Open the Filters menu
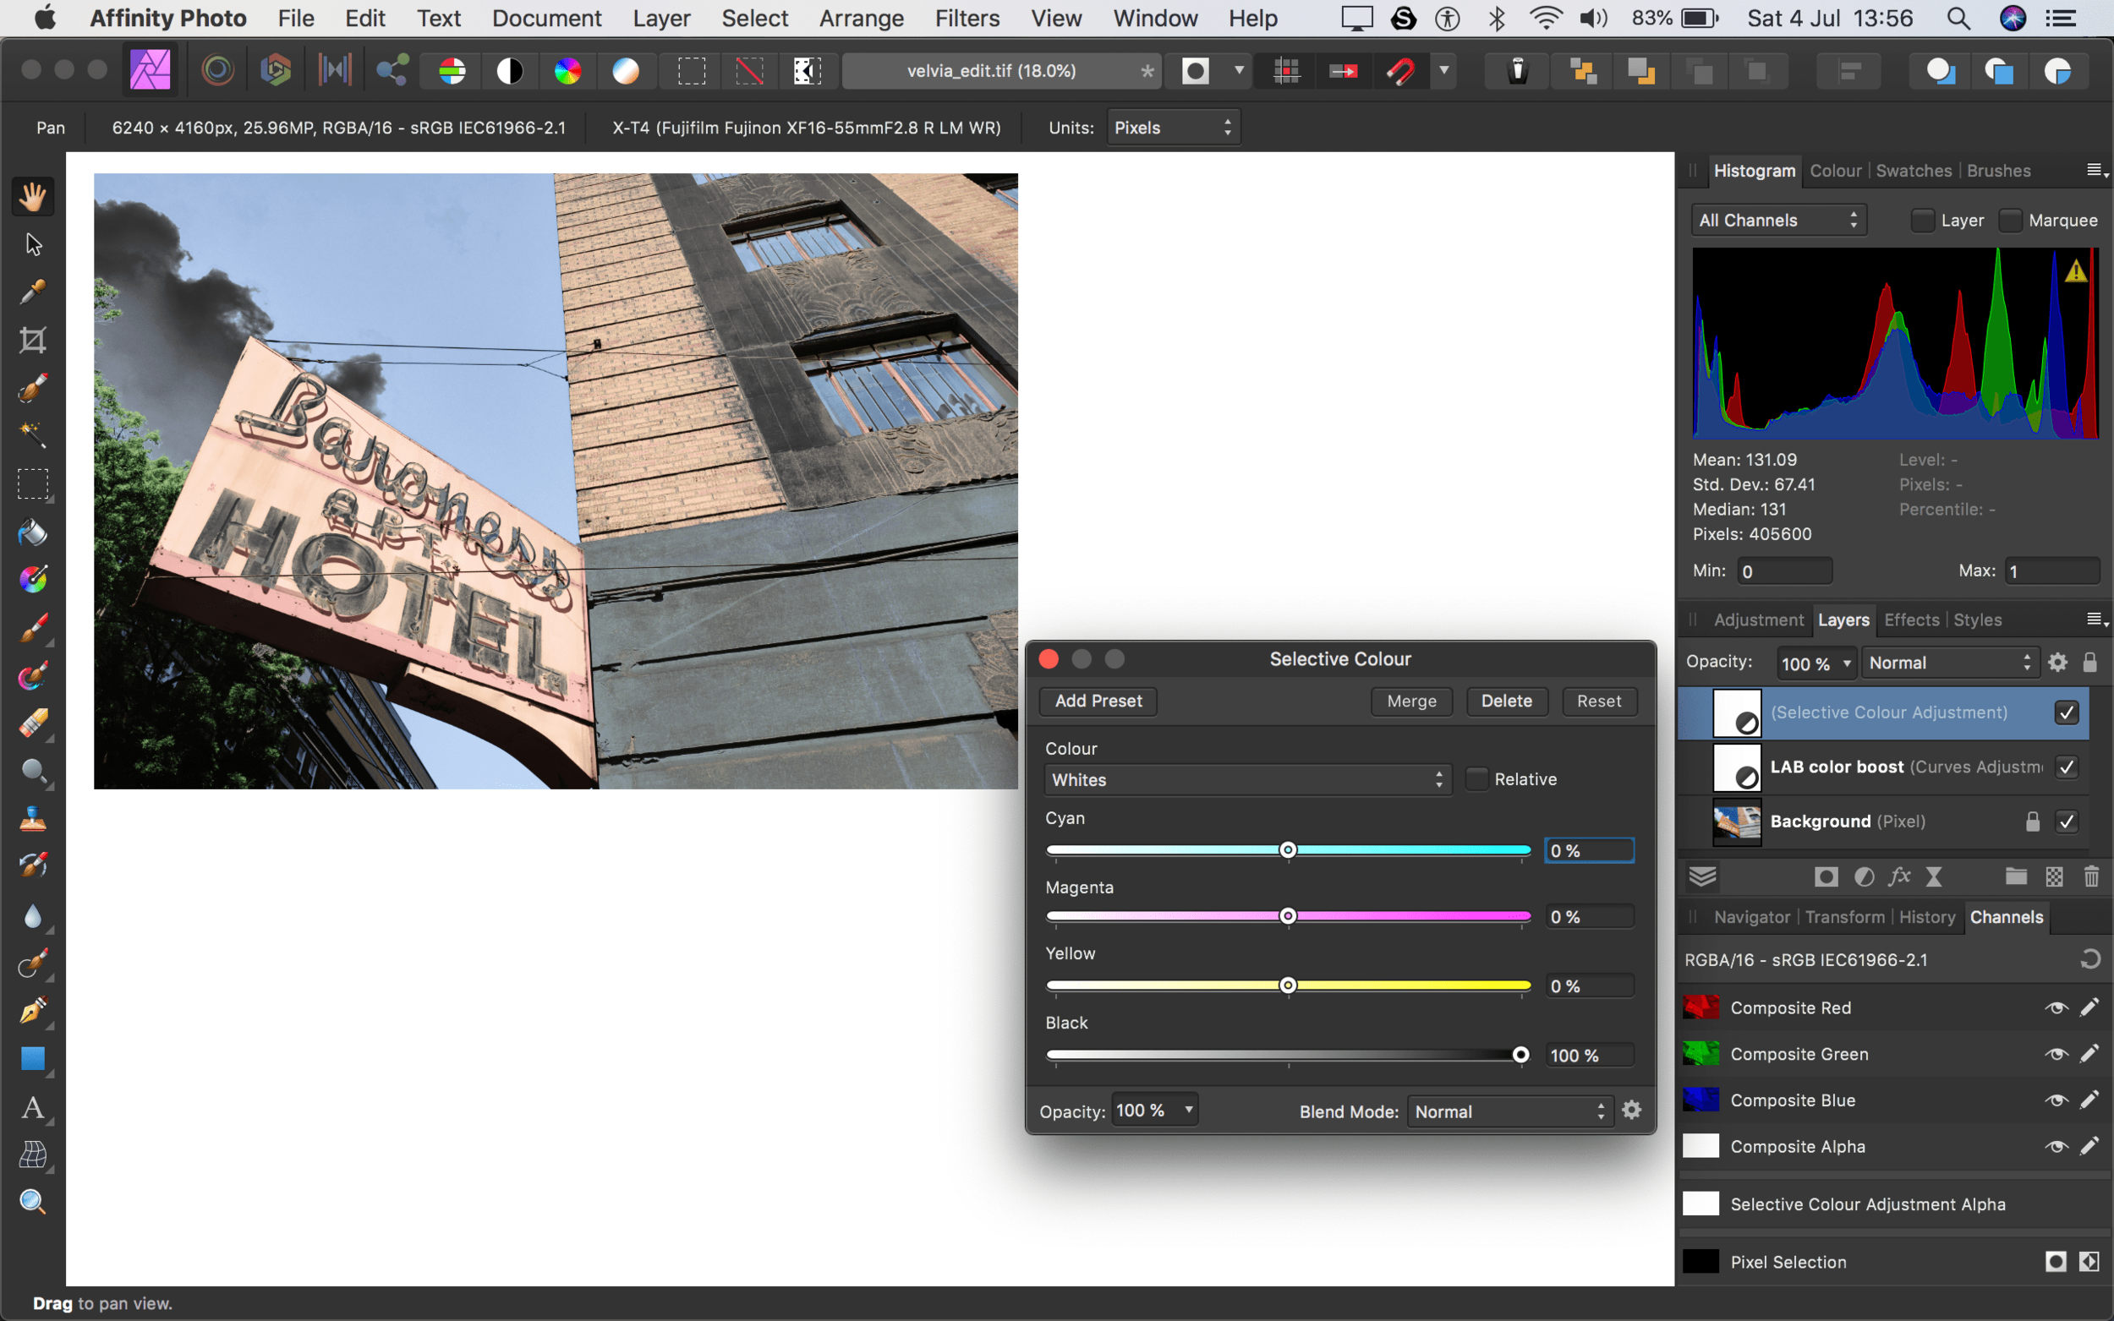 click(967, 19)
